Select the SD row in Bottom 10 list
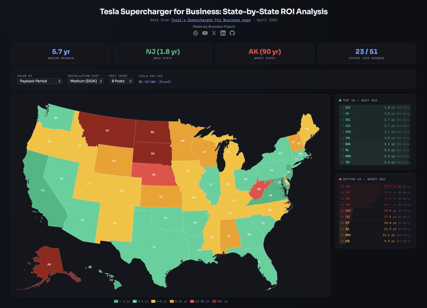The image size is (427, 308). click(375, 199)
